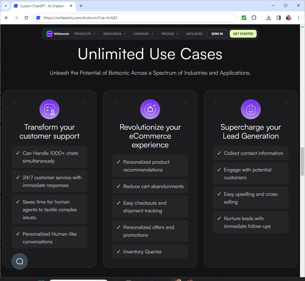Click 'Revolutionize your eCommerce experience' heading
The width and height of the screenshot is (305, 281).
[150, 136]
